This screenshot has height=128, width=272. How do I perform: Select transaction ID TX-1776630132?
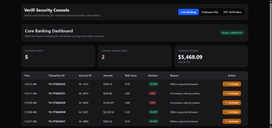pyautogui.click(x=57, y=84)
